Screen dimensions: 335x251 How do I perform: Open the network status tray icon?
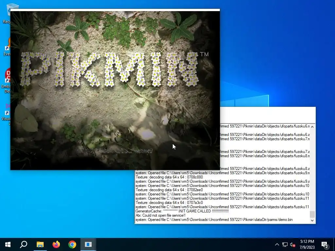pyautogui.click(x=285, y=244)
